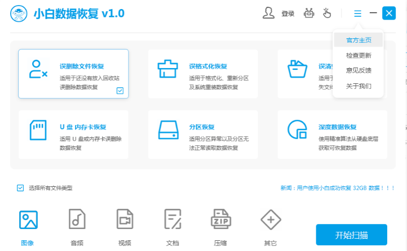Select the document file type icon

coord(172,219)
